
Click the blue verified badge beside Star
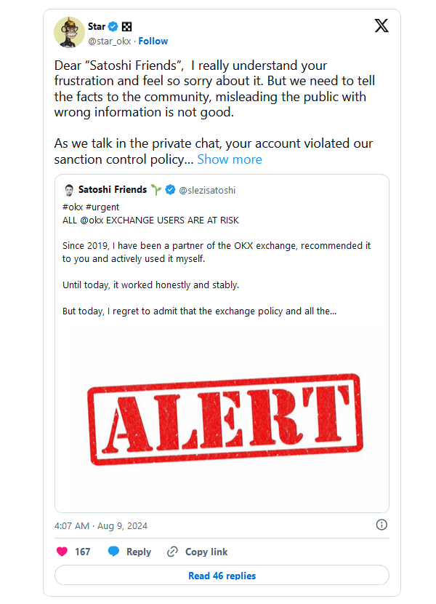pos(114,27)
